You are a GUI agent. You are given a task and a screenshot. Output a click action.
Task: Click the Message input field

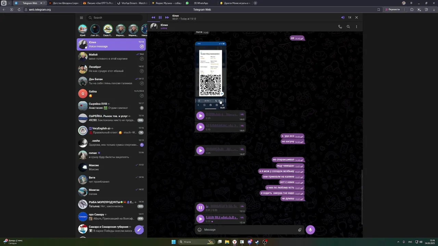250,230
